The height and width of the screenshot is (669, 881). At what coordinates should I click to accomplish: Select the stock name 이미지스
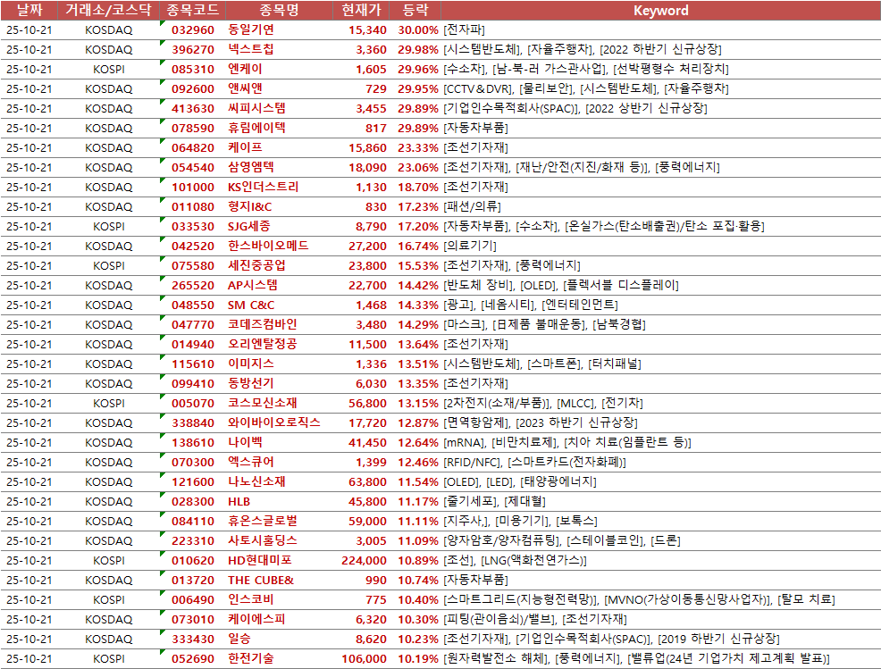251,364
